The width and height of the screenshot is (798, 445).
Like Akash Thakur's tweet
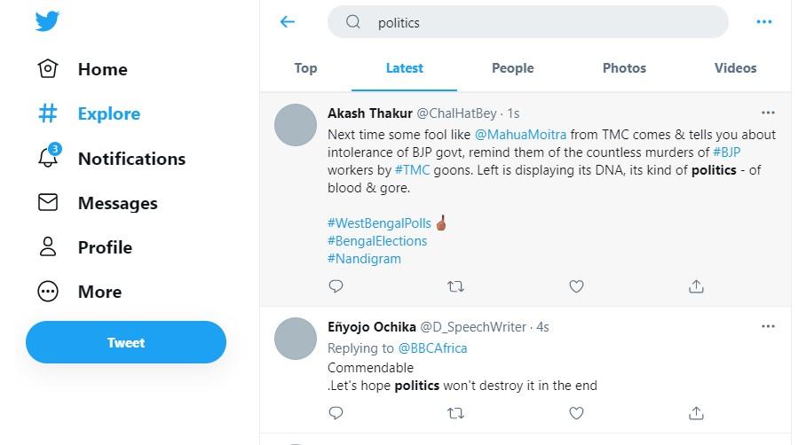click(x=576, y=286)
